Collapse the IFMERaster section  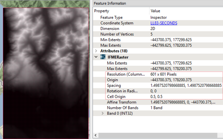click(96, 57)
